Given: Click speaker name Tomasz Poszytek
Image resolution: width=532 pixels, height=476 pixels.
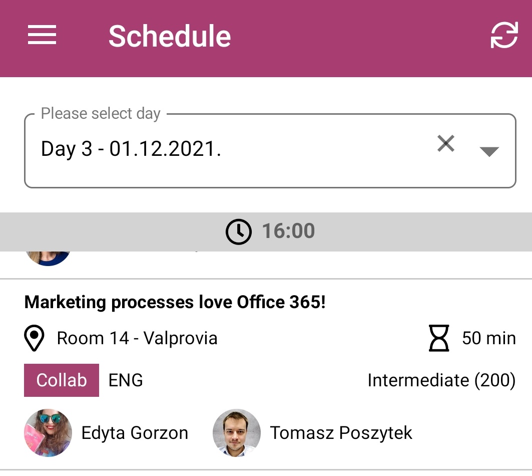Looking at the screenshot, I should 341,433.
